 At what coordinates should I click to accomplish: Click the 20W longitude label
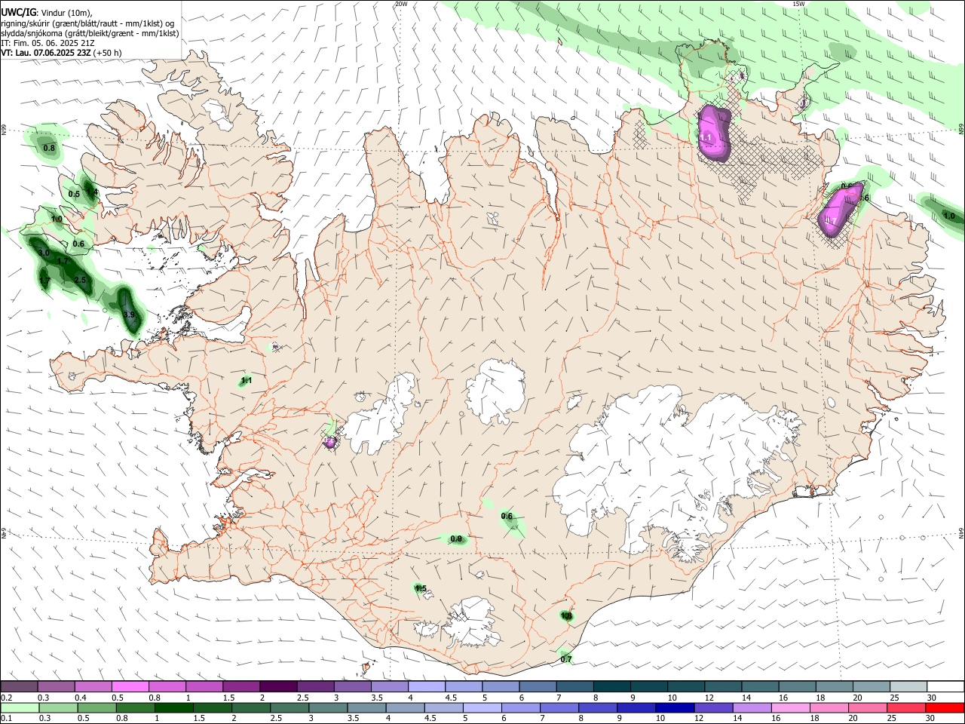(x=401, y=4)
